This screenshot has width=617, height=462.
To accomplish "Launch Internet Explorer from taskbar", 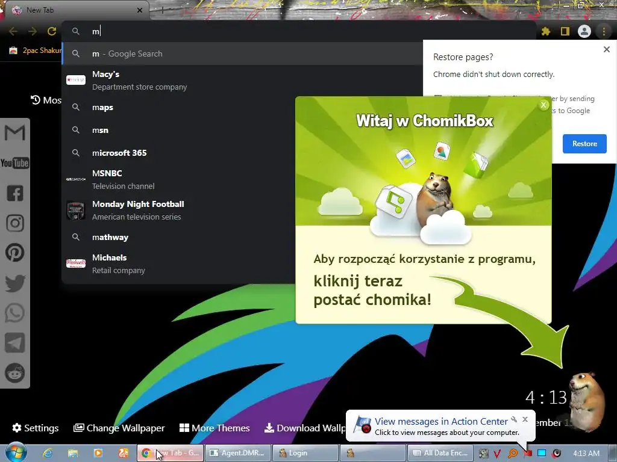I will point(48,453).
